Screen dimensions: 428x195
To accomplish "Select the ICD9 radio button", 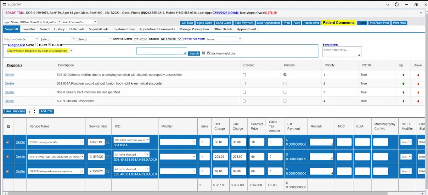I will click(x=37, y=45).
